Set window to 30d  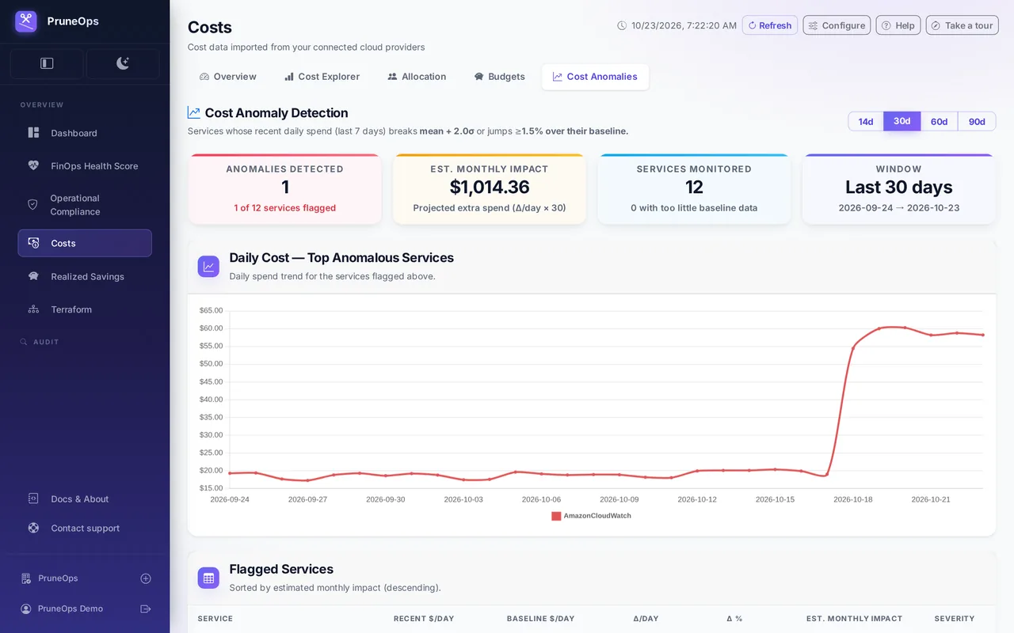(902, 121)
